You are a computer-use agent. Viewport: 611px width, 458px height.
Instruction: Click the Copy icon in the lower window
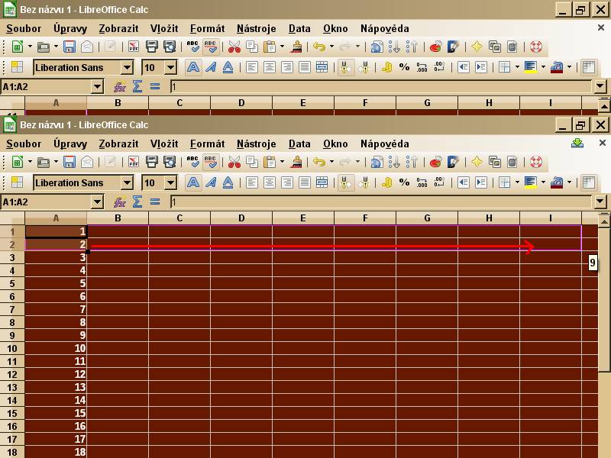coord(252,162)
